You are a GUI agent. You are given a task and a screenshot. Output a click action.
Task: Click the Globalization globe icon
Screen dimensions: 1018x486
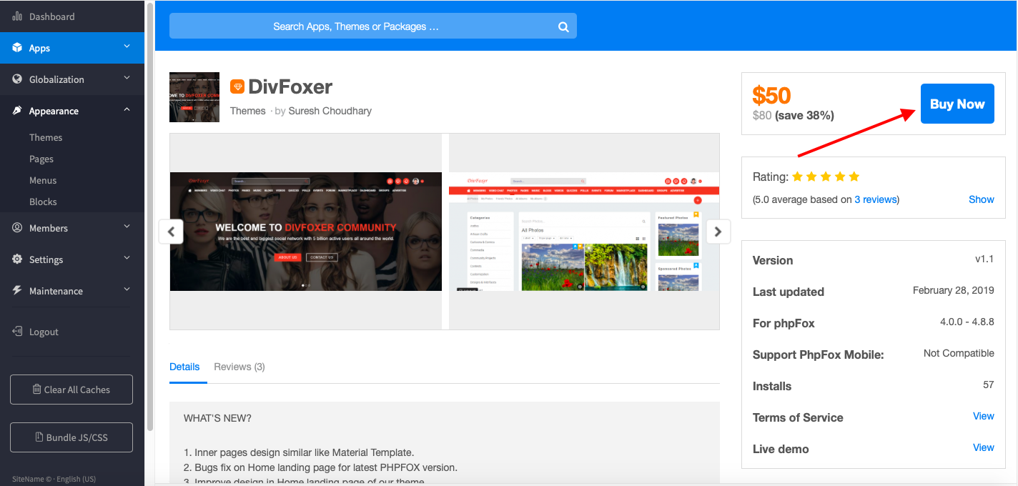(17, 79)
